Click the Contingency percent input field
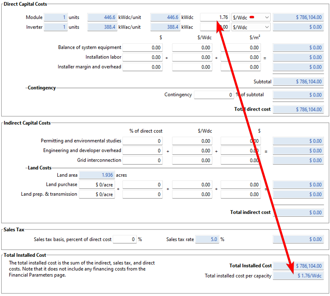 click(x=214, y=95)
